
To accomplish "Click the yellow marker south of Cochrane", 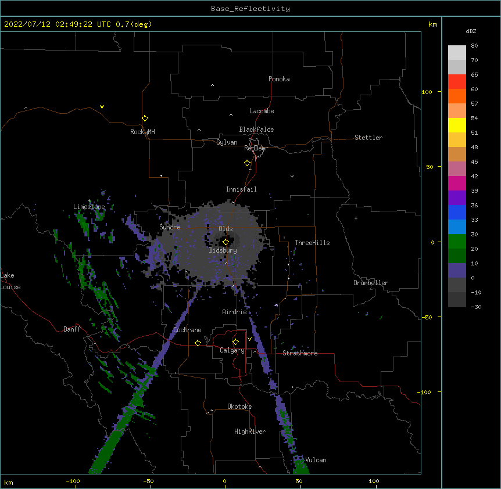I will point(198,343).
